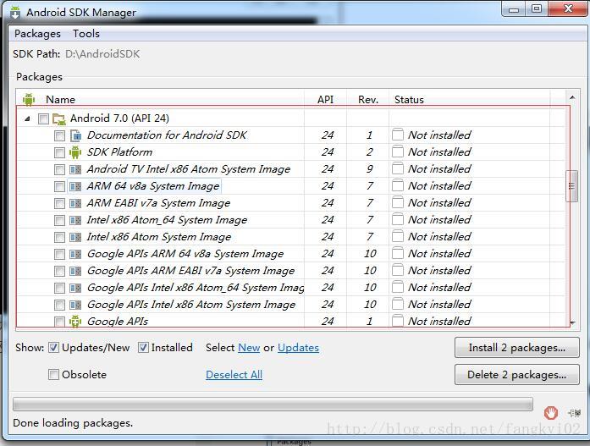Enable the Obsolete checkbox

point(54,375)
